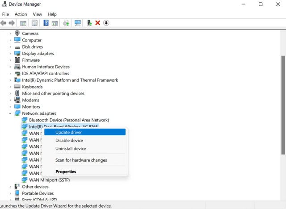Select the Mice and other pointing devices label
The image size is (286, 209).
[x=53, y=93]
